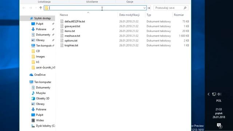
Task: Click the defaultES2File.txt file name
Action: 75,21
